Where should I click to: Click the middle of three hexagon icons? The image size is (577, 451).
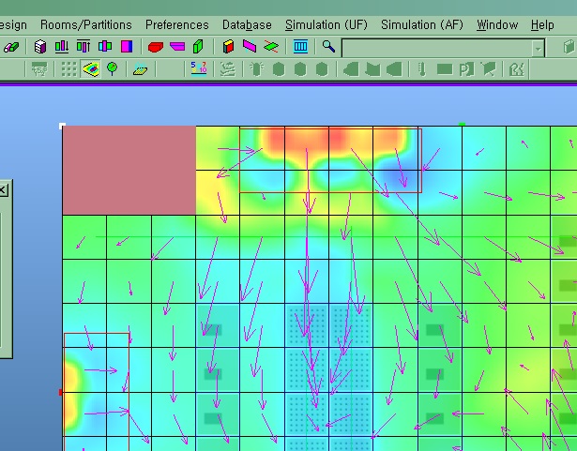[300, 69]
